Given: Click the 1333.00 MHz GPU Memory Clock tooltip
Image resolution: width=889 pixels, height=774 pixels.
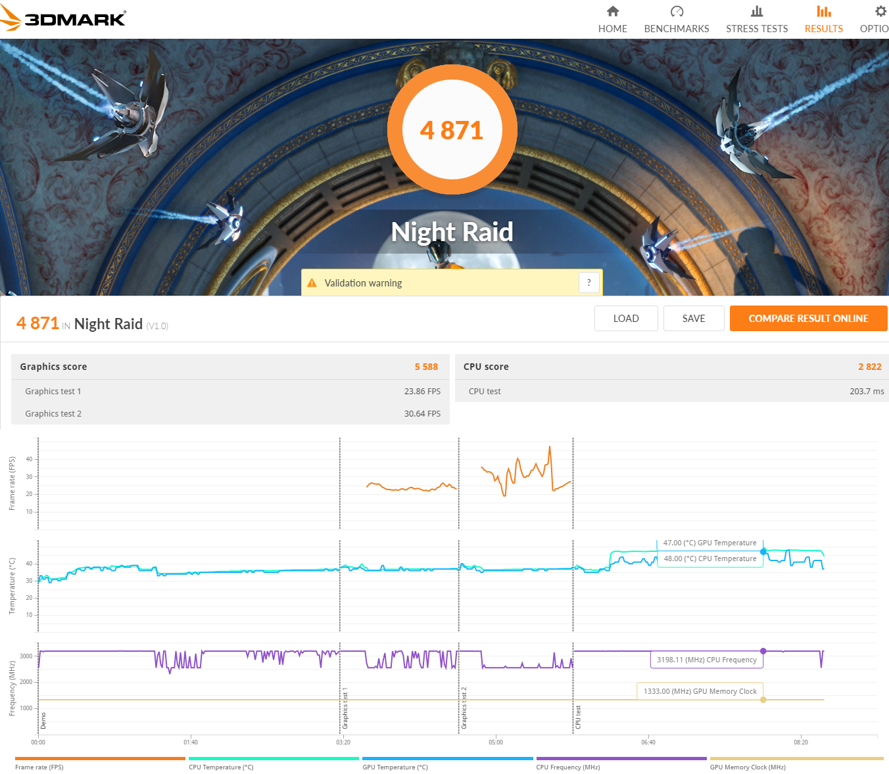Looking at the screenshot, I should click(700, 691).
